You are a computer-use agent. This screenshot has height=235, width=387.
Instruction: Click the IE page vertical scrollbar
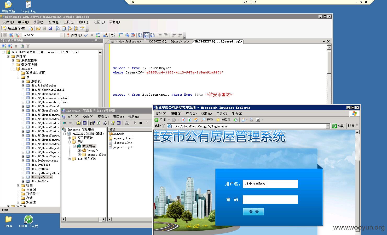coord(357,182)
